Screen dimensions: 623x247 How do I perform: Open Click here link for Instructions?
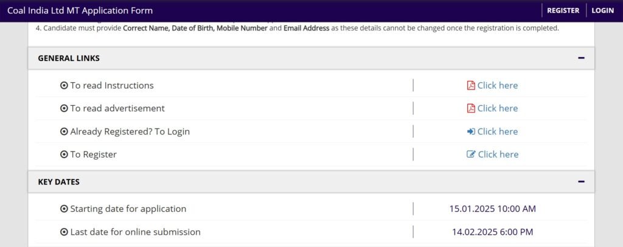pos(497,86)
